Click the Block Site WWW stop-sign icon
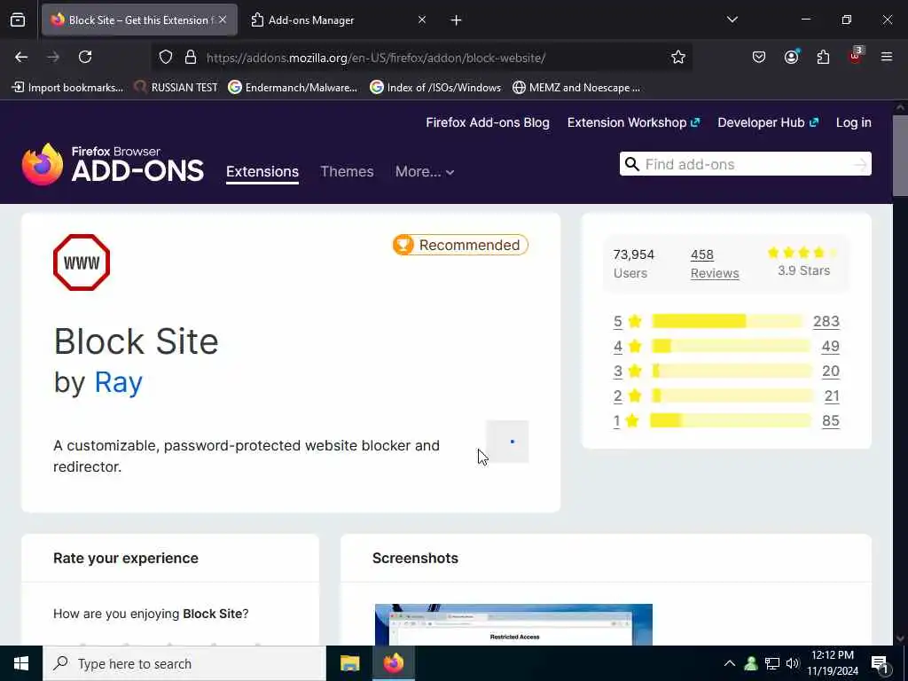This screenshot has height=681, width=908. (82, 262)
